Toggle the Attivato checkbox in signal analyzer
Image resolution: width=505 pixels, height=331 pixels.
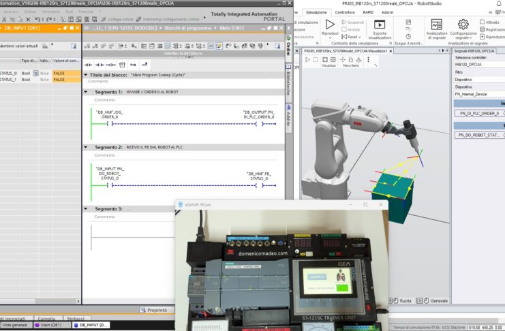tap(482, 22)
